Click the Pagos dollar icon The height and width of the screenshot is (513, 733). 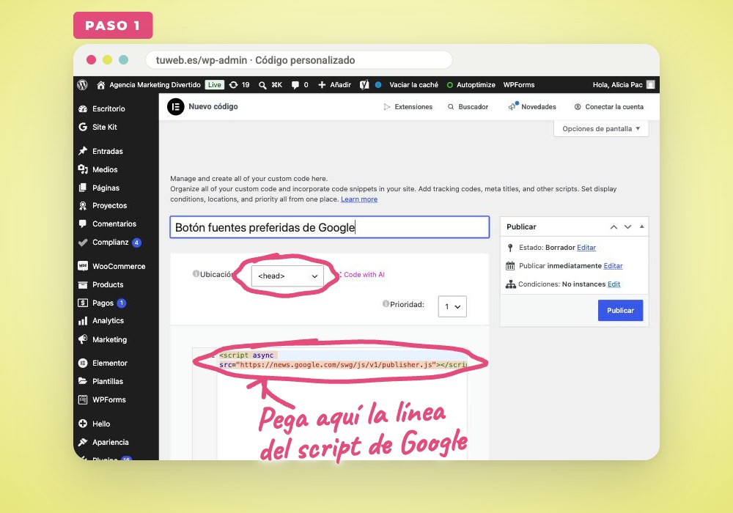point(83,303)
